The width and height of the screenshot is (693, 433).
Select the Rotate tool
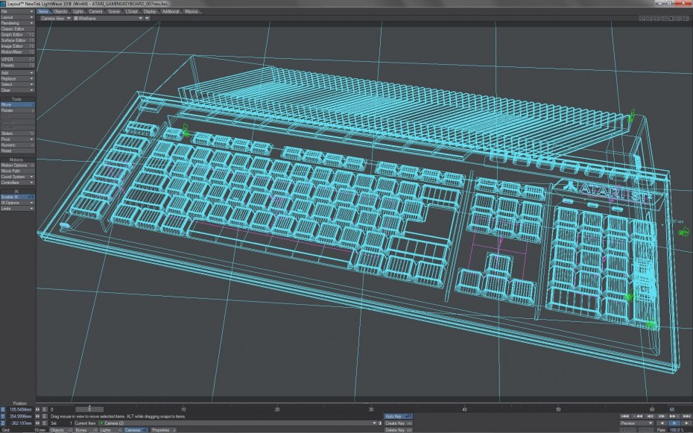point(17,110)
